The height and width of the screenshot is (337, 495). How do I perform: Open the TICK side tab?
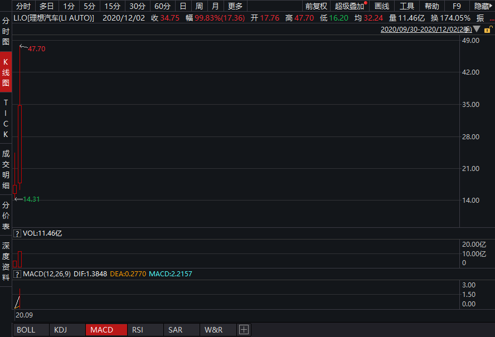[6, 118]
